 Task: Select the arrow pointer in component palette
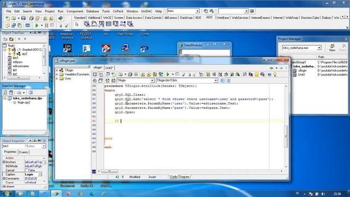pyautogui.click(x=77, y=24)
